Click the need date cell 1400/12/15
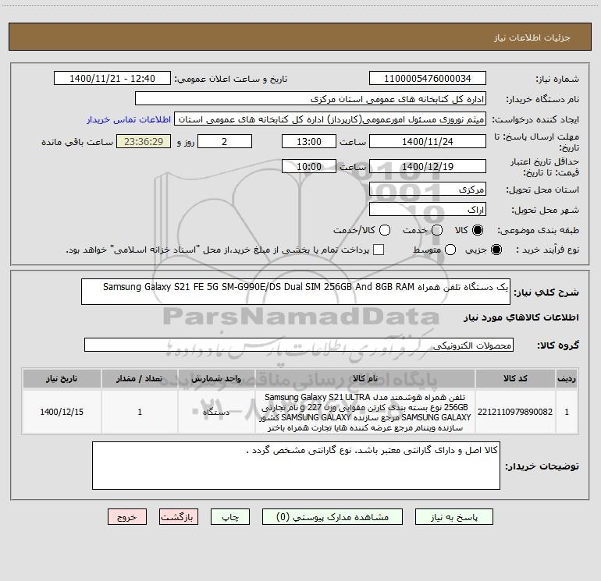The image size is (601, 581). pos(62,412)
